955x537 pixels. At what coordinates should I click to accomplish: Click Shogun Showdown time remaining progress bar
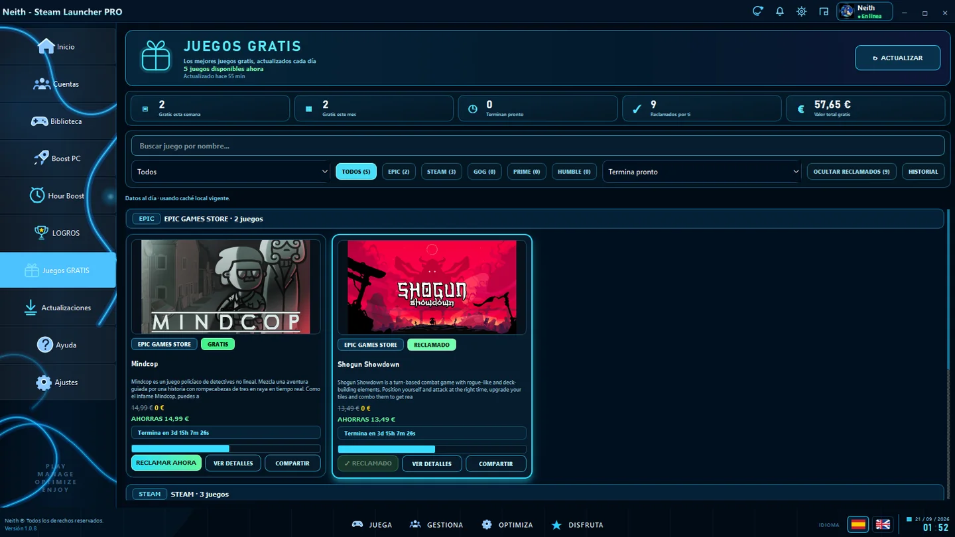tap(432, 449)
